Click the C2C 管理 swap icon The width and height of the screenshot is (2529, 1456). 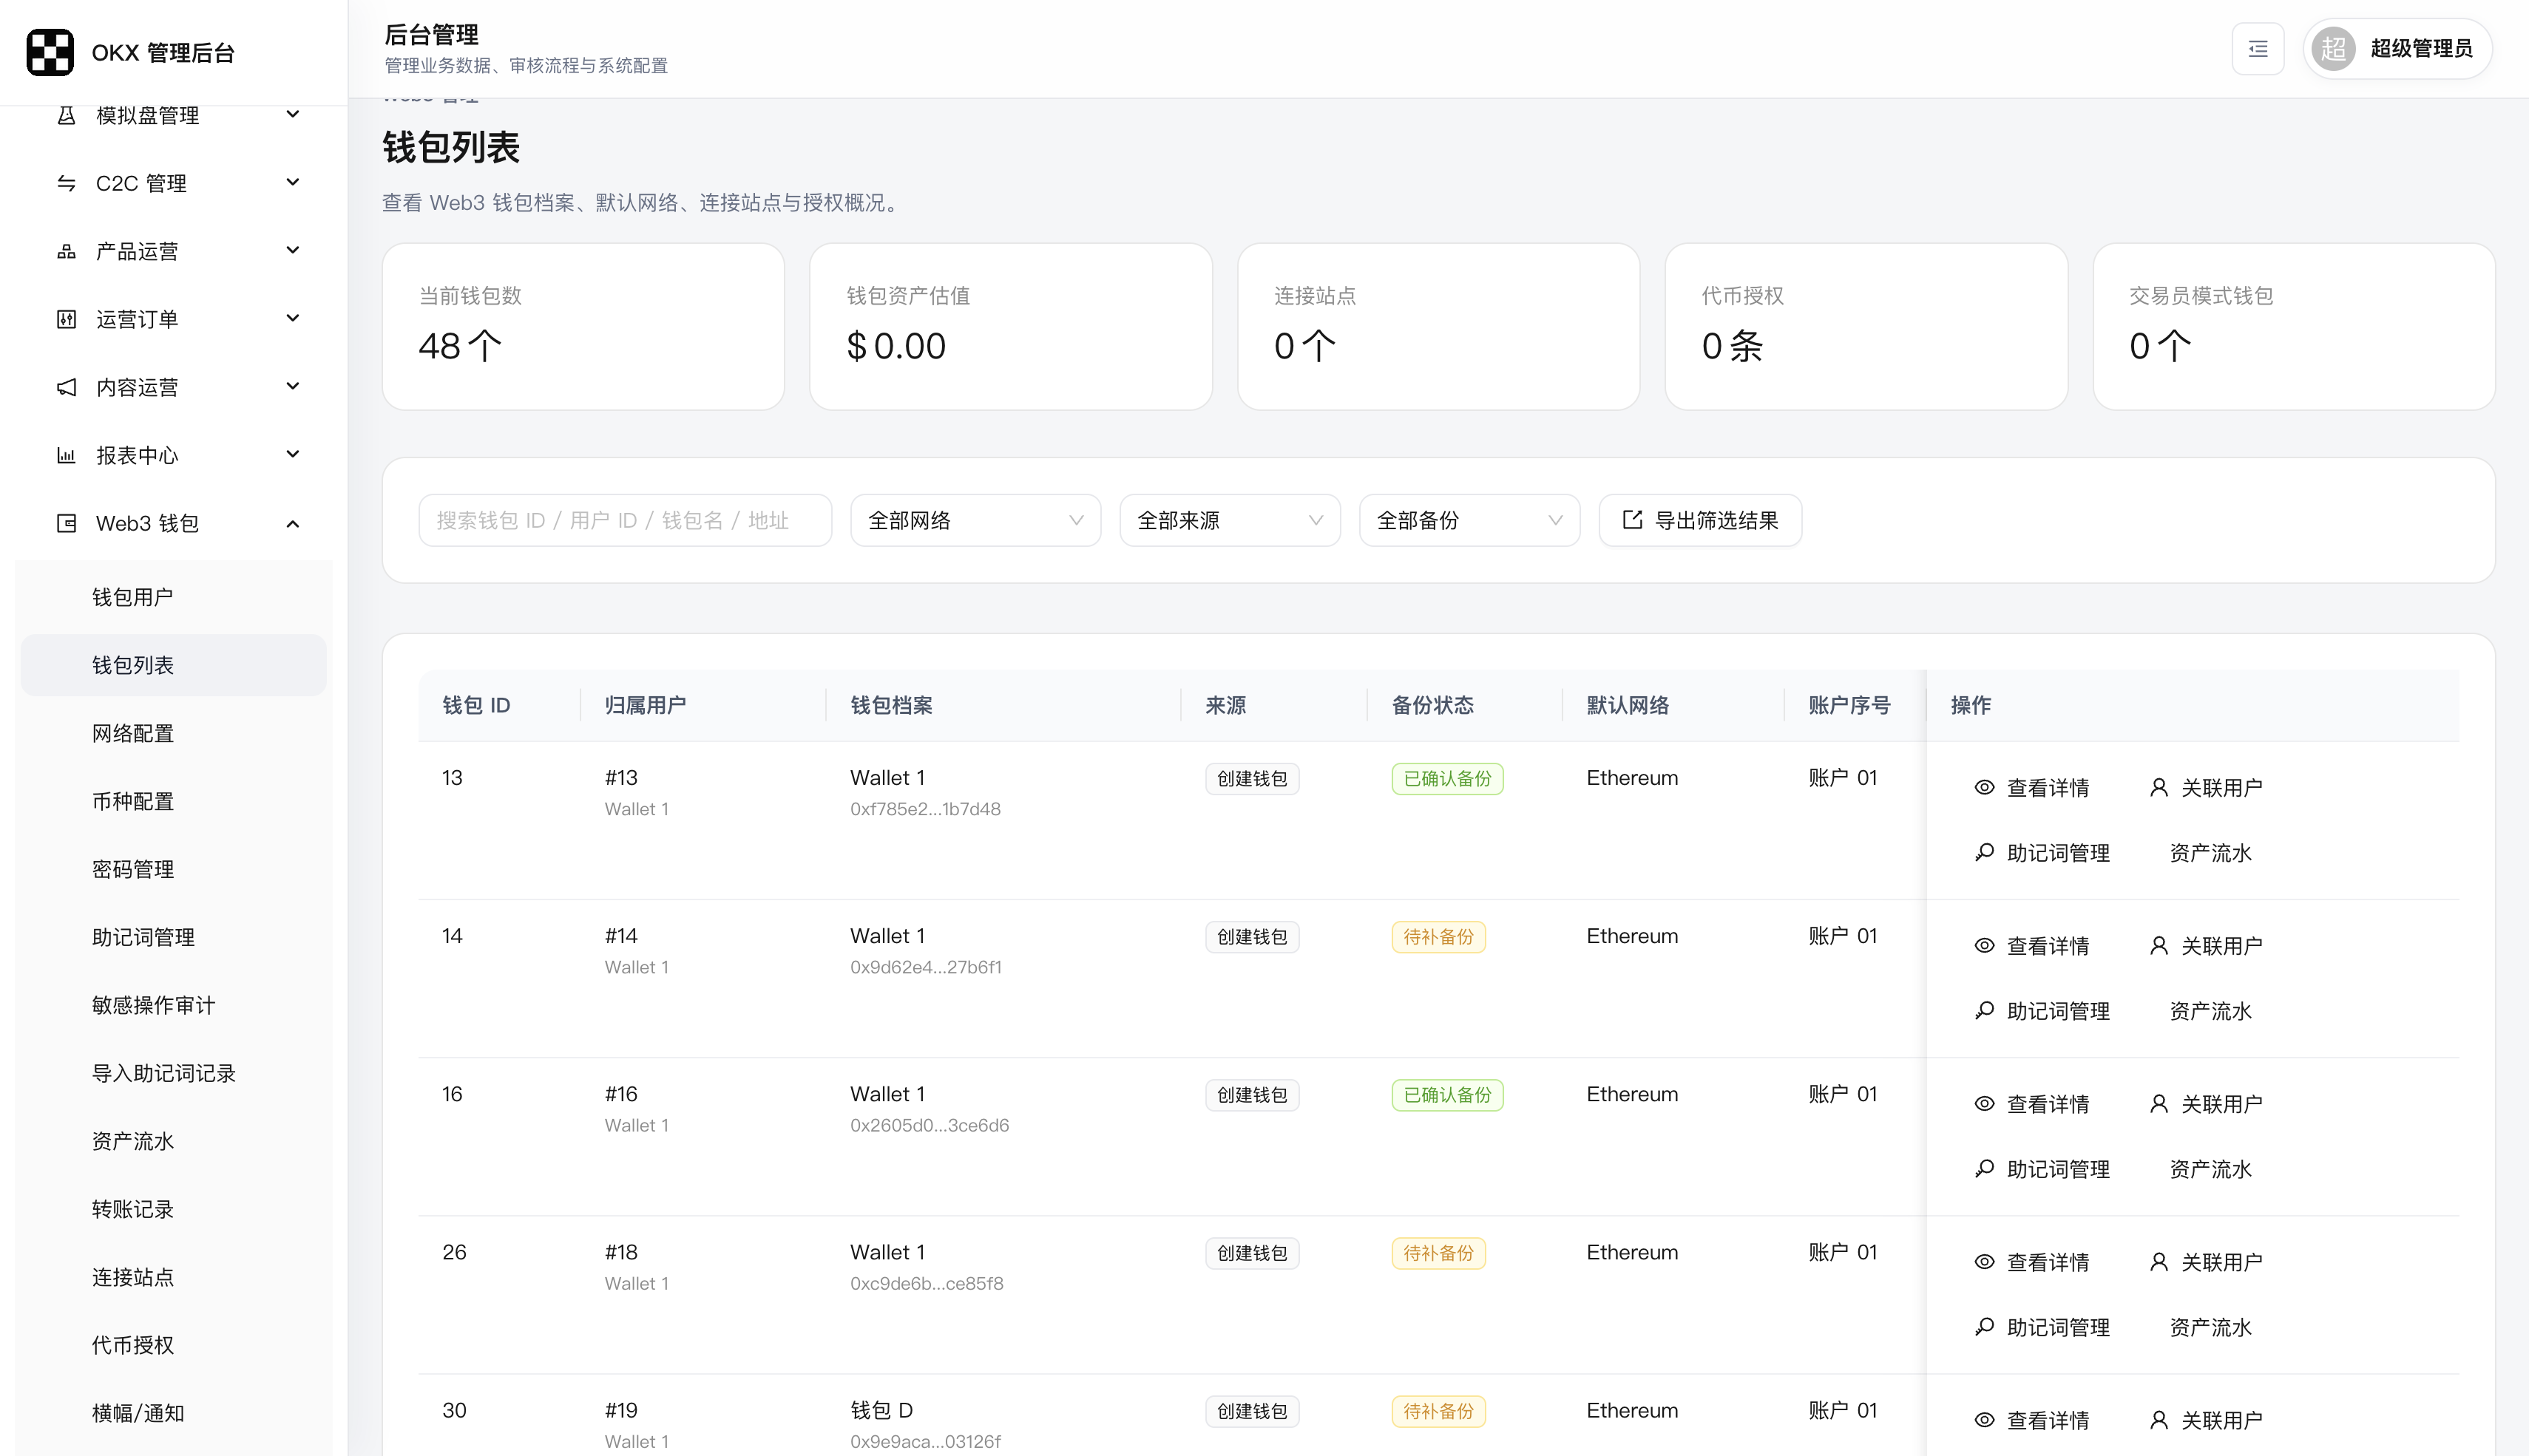point(66,183)
